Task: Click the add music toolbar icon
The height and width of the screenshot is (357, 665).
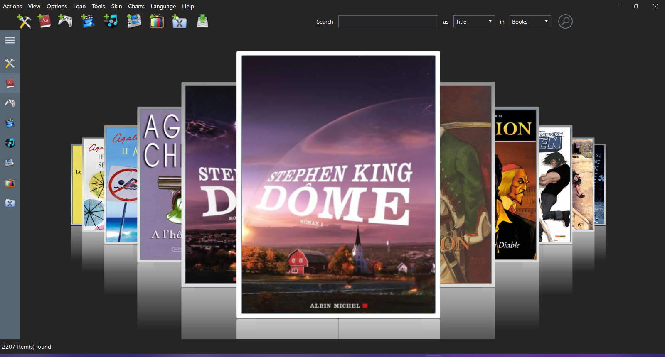Action: 111,21
